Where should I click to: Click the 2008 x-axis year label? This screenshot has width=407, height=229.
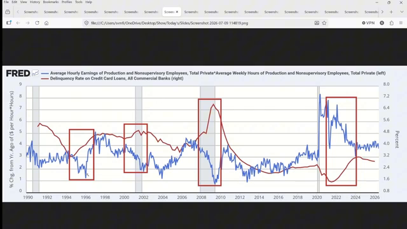(201, 197)
